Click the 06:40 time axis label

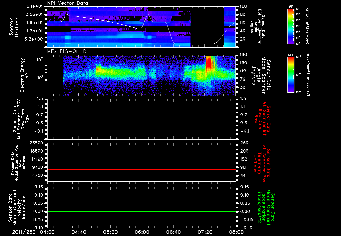[173, 232]
